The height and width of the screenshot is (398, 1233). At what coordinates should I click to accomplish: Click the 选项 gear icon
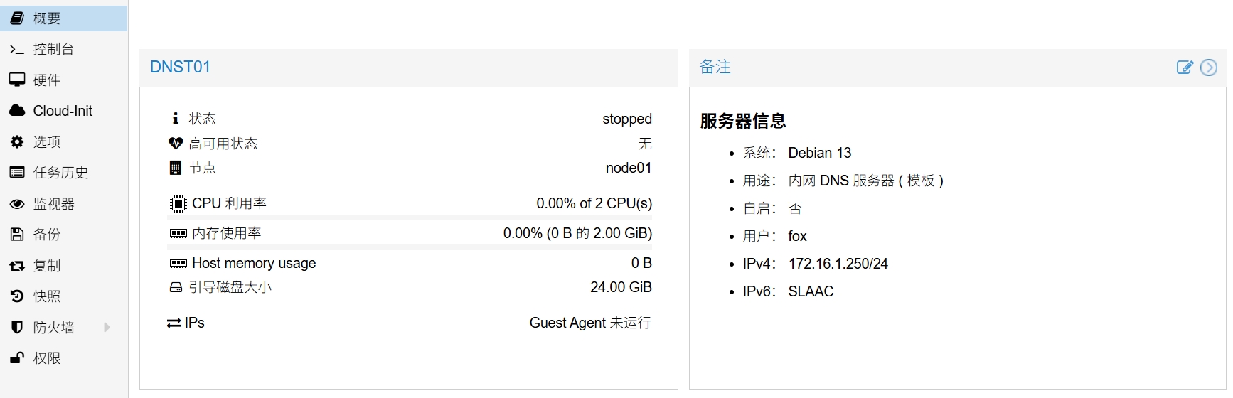tap(17, 141)
